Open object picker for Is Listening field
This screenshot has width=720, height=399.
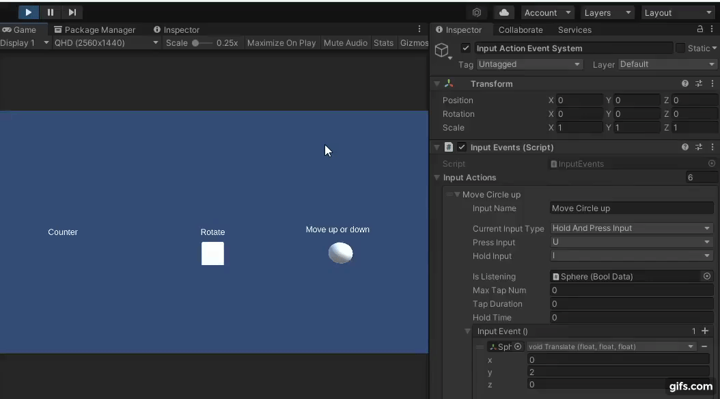(x=707, y=277)
